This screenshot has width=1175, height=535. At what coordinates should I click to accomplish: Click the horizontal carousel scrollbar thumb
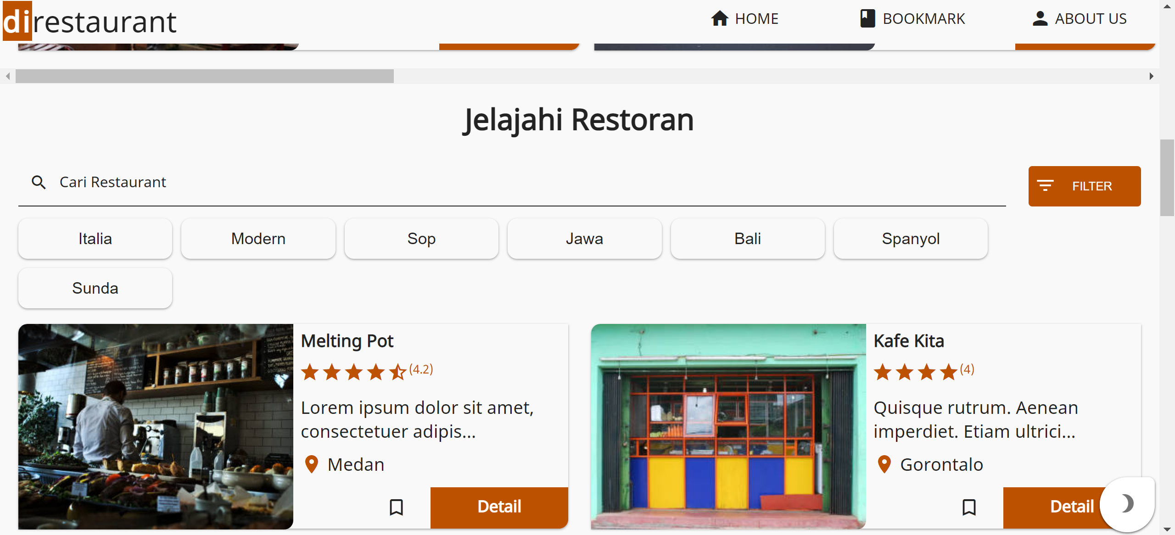(x=205, y=76)
